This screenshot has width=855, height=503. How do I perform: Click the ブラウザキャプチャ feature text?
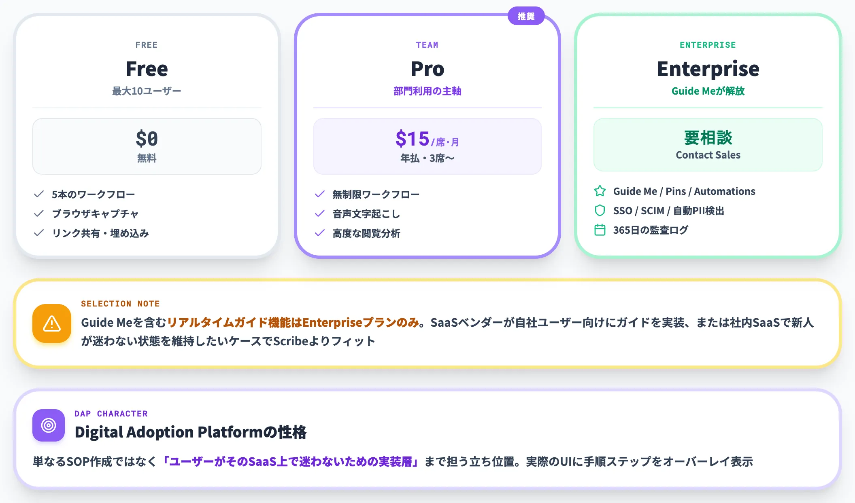(96, 214)
